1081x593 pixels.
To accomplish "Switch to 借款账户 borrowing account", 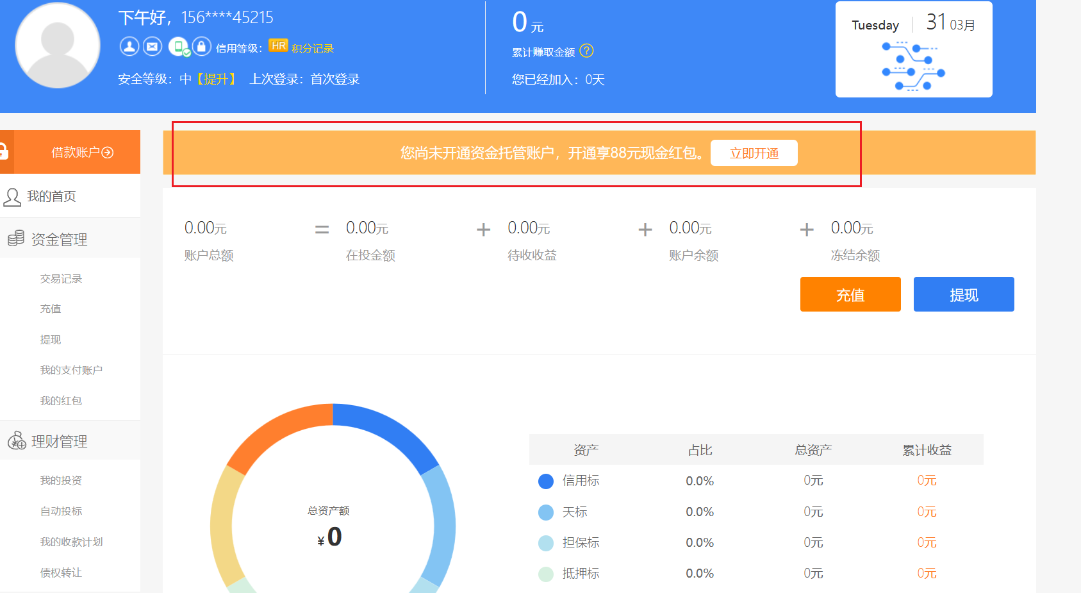I will click(x=81, y=153).
